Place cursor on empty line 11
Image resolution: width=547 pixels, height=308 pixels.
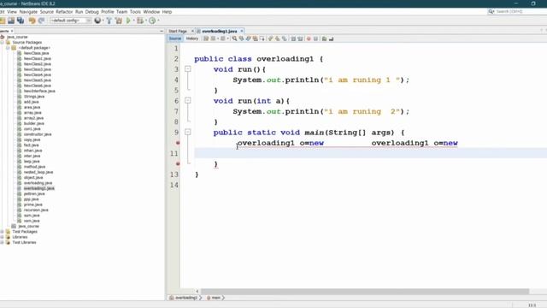[370, 153]
